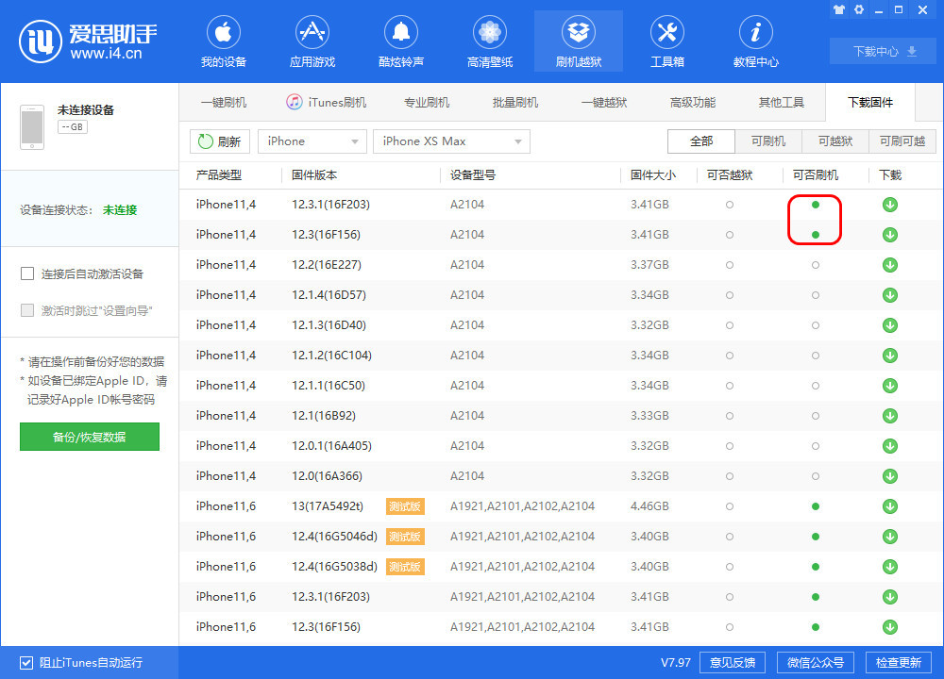944x679 pixels.
Task: Uncheck 阻止iTunes自动运行 option
Action: coord(27,662)
